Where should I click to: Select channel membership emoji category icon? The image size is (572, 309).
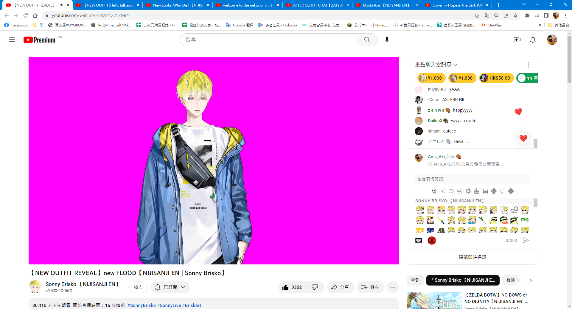(434, 191)
